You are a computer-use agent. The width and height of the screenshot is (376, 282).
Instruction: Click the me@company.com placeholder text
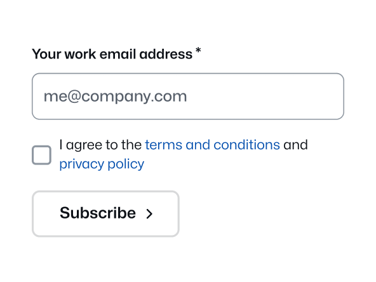115,97
